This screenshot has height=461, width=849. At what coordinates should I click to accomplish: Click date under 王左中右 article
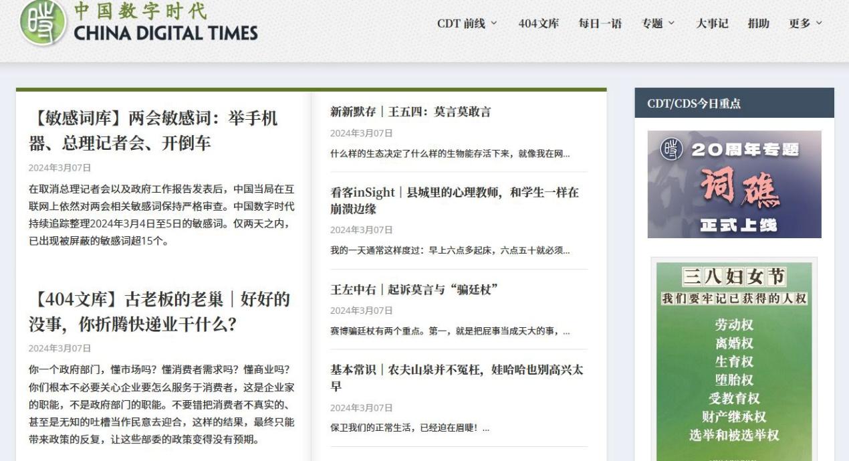coord(361,310)
